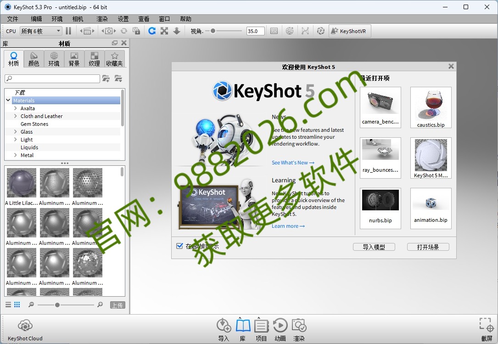Step to next camera arrow
The width and height of the screenshot is (498, 344).
115,31
